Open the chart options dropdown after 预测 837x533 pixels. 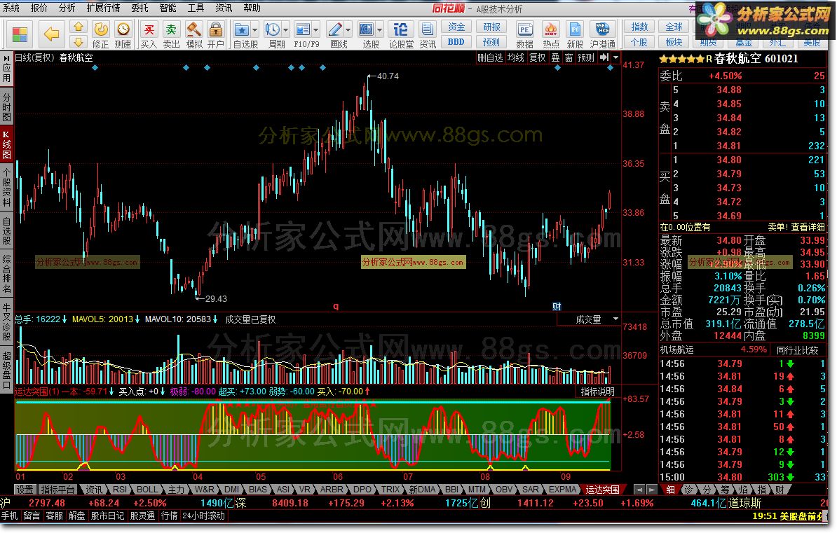[615, 57]
